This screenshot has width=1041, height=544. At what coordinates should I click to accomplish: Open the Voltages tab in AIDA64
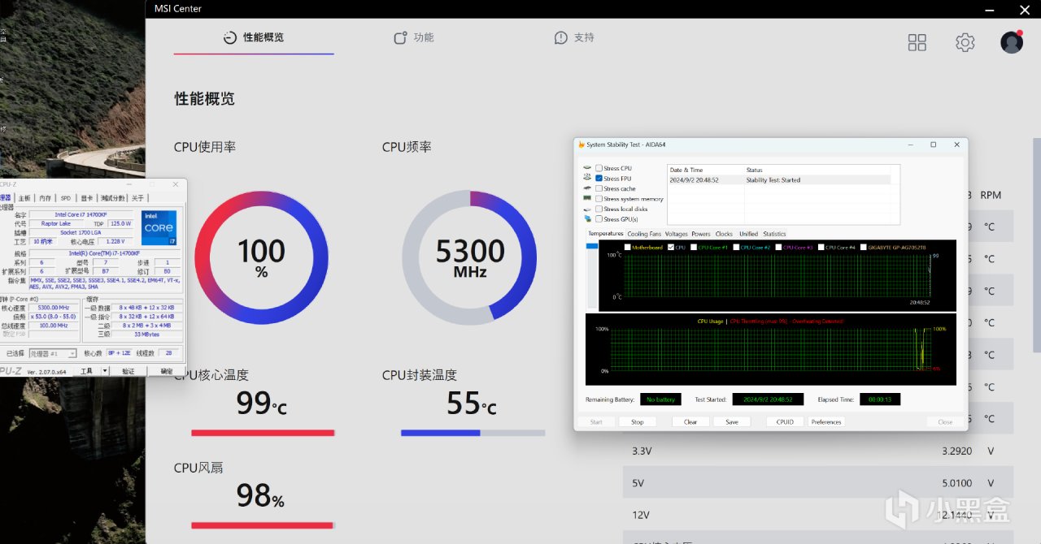(676, 234)
